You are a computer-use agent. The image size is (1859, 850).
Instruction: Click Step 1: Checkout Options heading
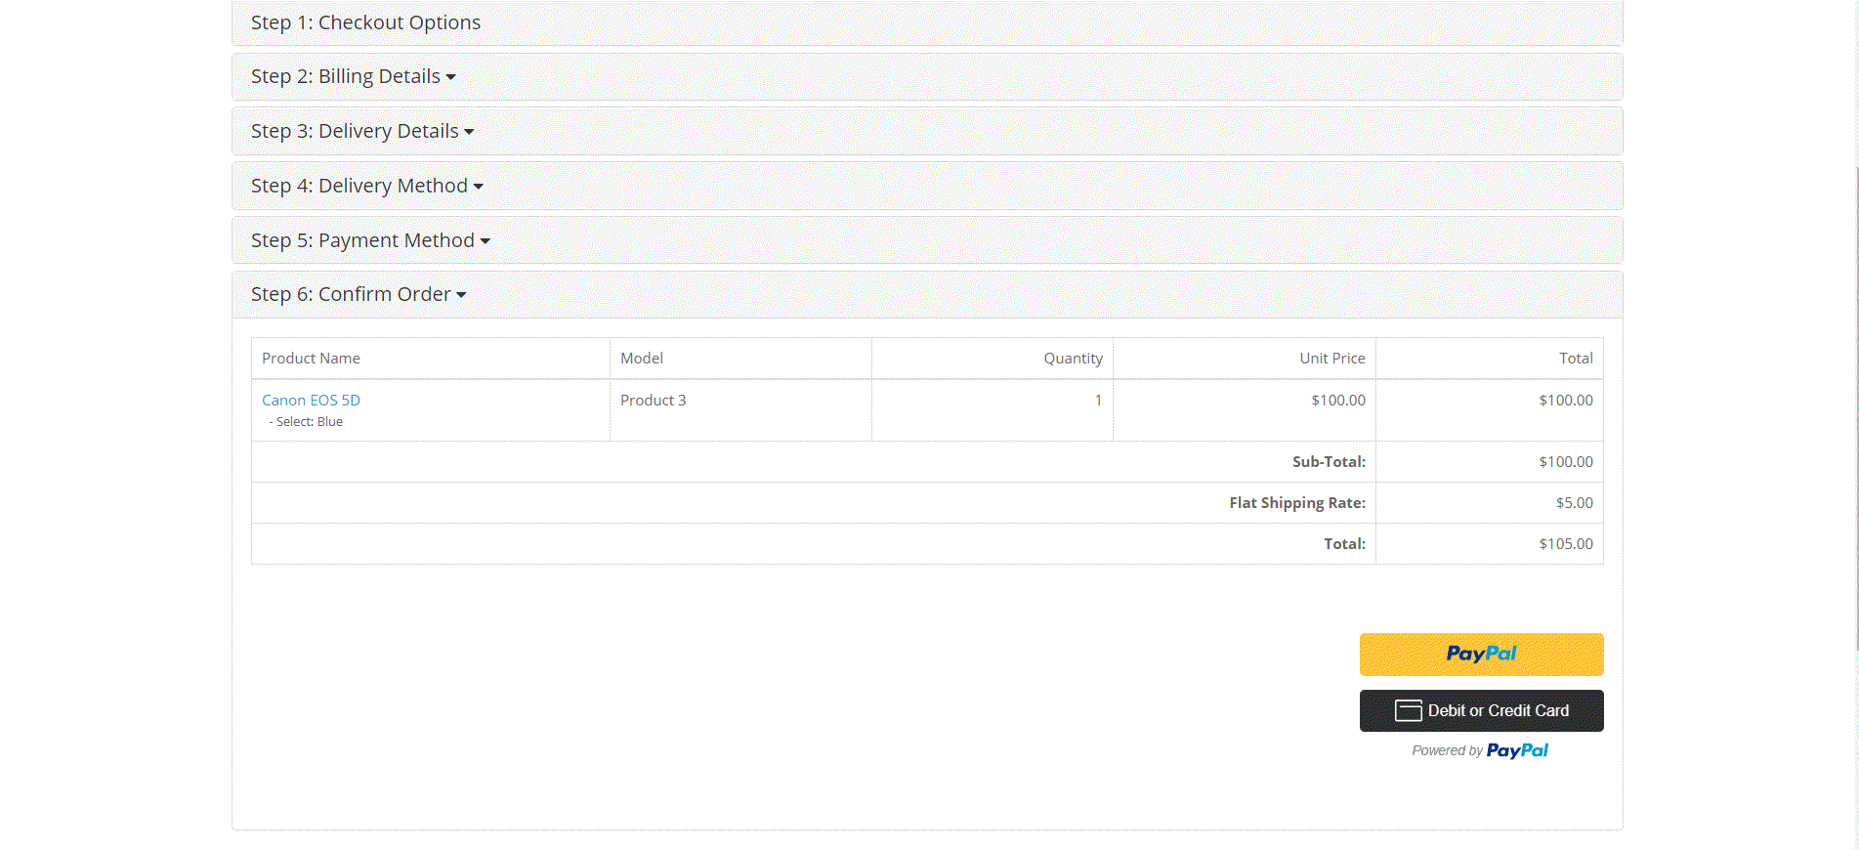coord(365,22)
